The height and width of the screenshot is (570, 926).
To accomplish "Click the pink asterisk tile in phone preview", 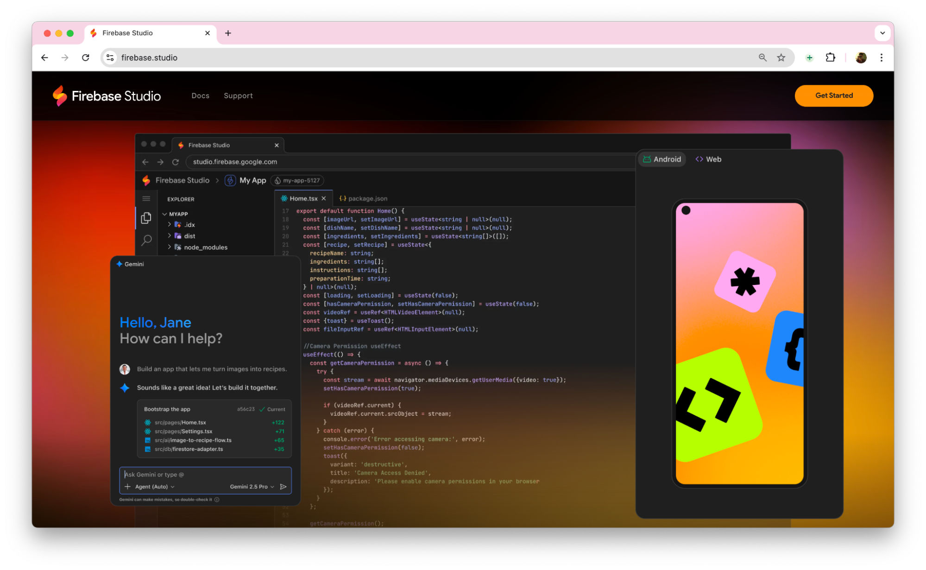I will tap(745, 282).
